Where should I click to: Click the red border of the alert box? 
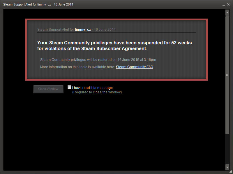116,20
